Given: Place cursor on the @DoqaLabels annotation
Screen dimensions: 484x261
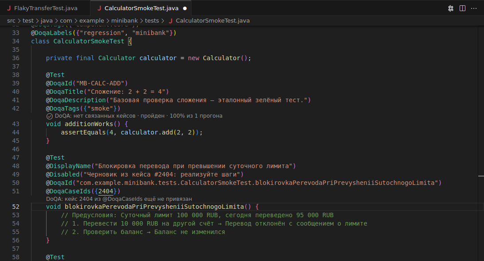Looking at the screenshot, I should pyautogui.click(x=51, y=33).
